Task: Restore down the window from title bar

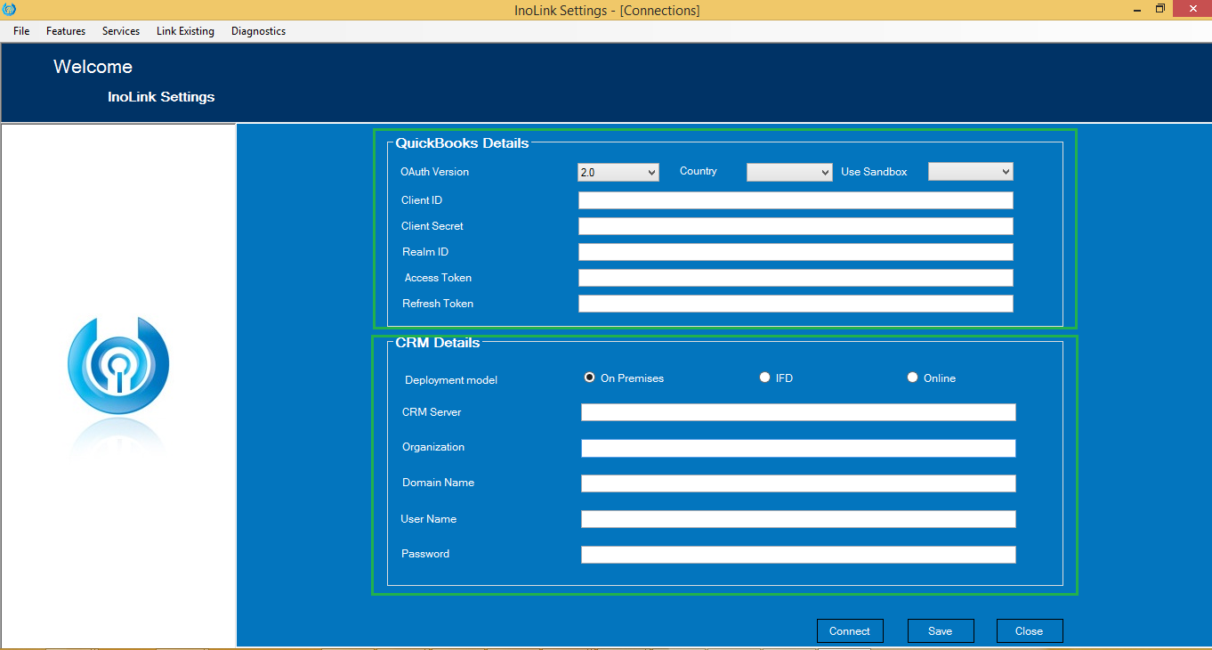Action: tap(1160, 9)
